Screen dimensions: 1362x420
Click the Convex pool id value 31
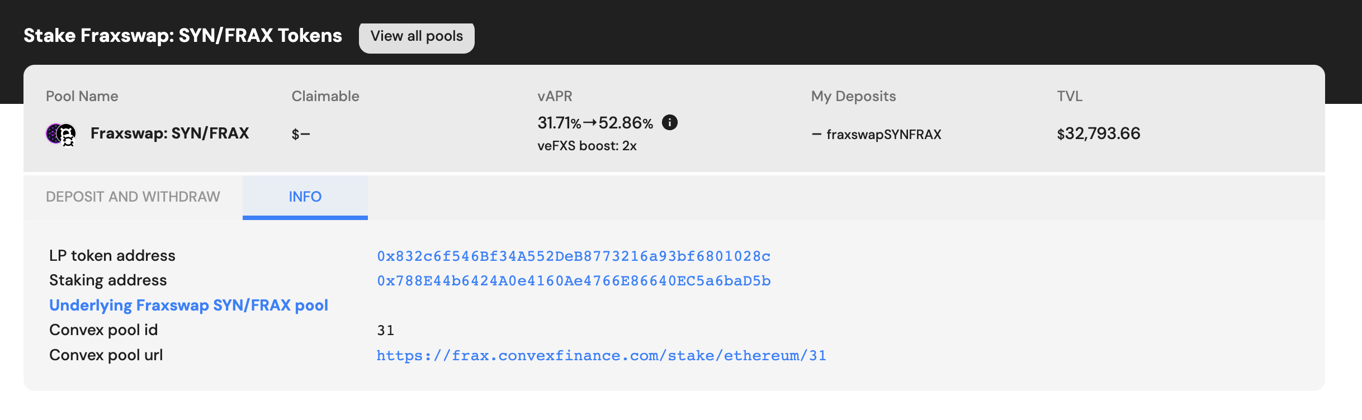click(385, 331)
